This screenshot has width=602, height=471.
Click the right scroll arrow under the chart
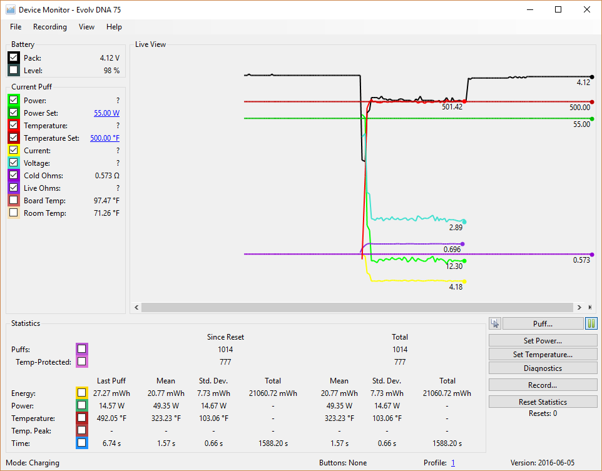pos(579,307)
